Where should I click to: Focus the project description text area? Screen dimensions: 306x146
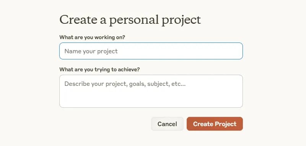151,91
